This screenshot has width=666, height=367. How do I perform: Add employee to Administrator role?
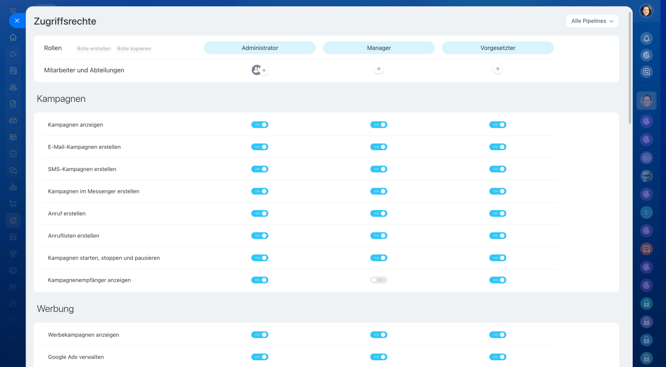(x=264, y=70)
